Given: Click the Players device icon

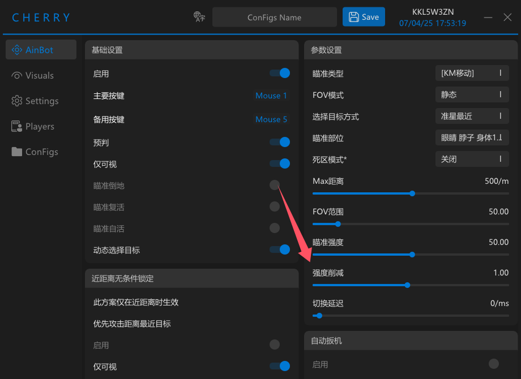Looking at the screenshot, I should click(16, 127).
